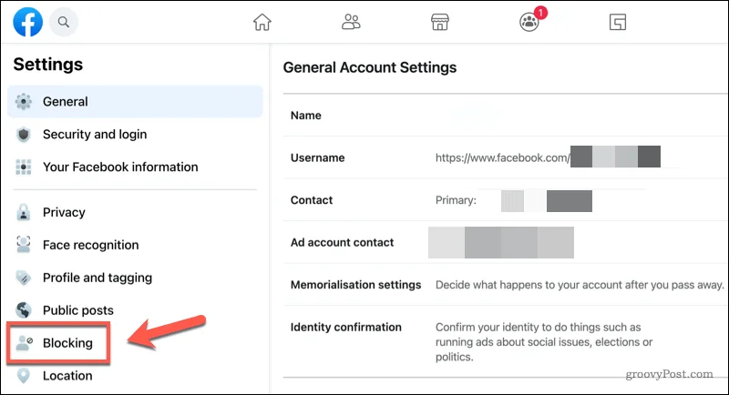This screenshot has height=395, width=729.
Task: Click the Contact row label
Action: click(312, 200)
